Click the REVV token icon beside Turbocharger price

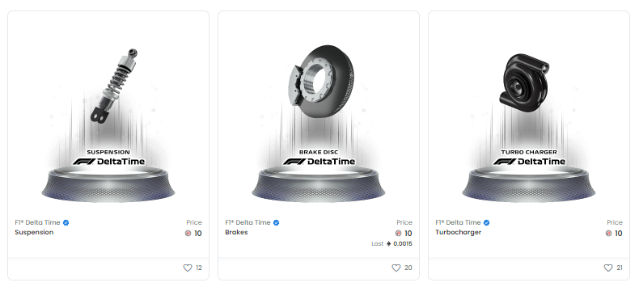pos(608,234)
